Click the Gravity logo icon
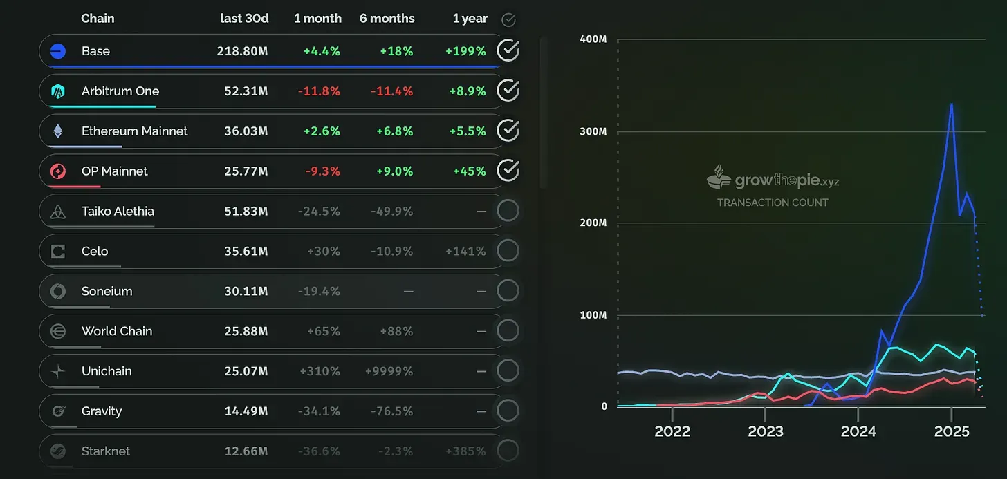Image resolution: width=1007 pixels, height=479 pixels. coord(58,411)
